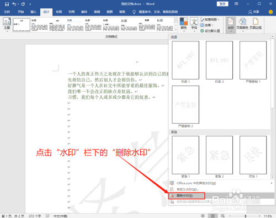
Task: Click the line beginning 好脾气是一个人
Action: (114, 86)
